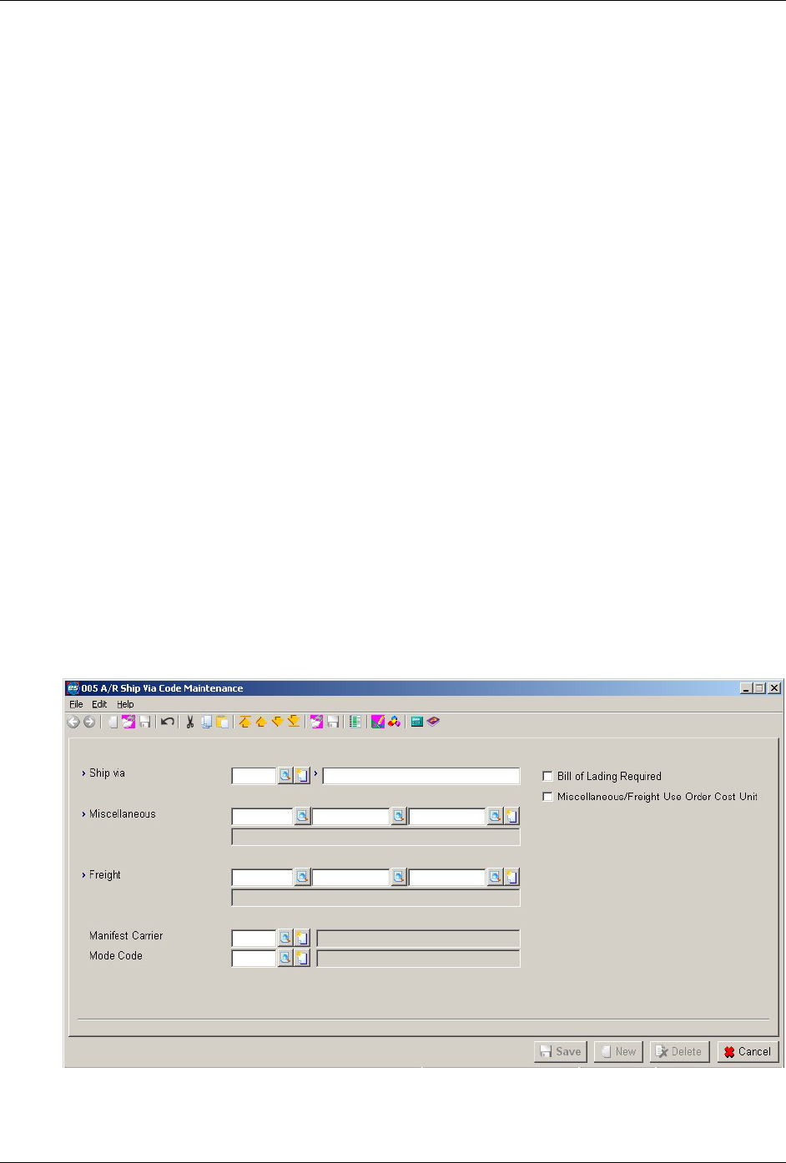Minimize the Ship Via Code Maintenance window
This screenshot has height=1163, width=786.
click(745, 688)
